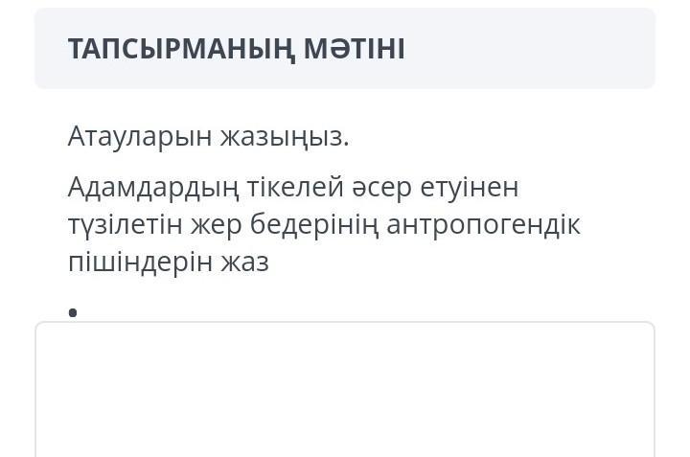This screenshot has height=457, width=690.
Task: Click the ТАПСЫРМАНЫҢ МӘТІНІ header title
Action: [237, 49]
